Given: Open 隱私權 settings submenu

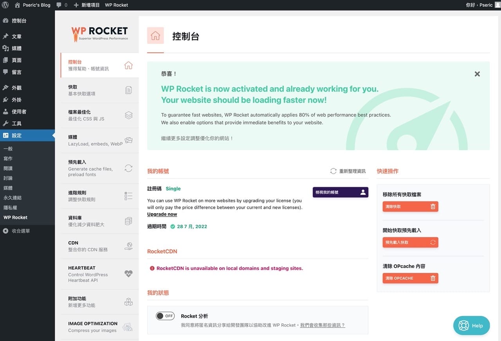Looking at the screenshot, I should click(x=10, y=207).
